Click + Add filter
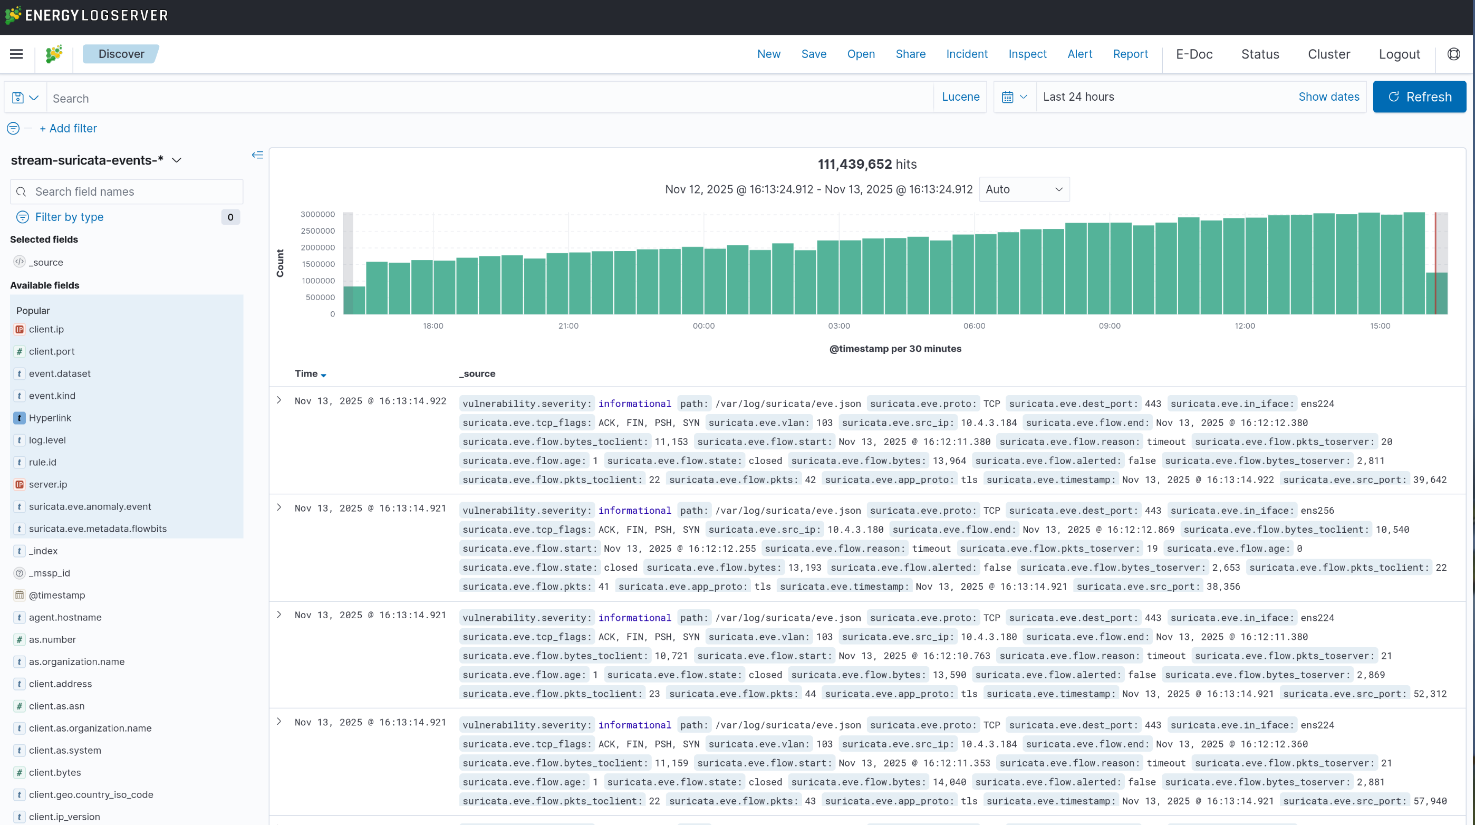Image resolution: width=1475 pixels, height=825 pixels. pyautogui.click(x=68, y=128)
